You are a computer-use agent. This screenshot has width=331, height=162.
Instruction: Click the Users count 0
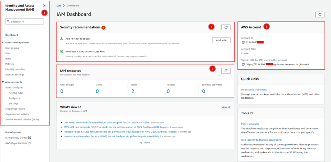pyautogui.click(x=97, y=91)
